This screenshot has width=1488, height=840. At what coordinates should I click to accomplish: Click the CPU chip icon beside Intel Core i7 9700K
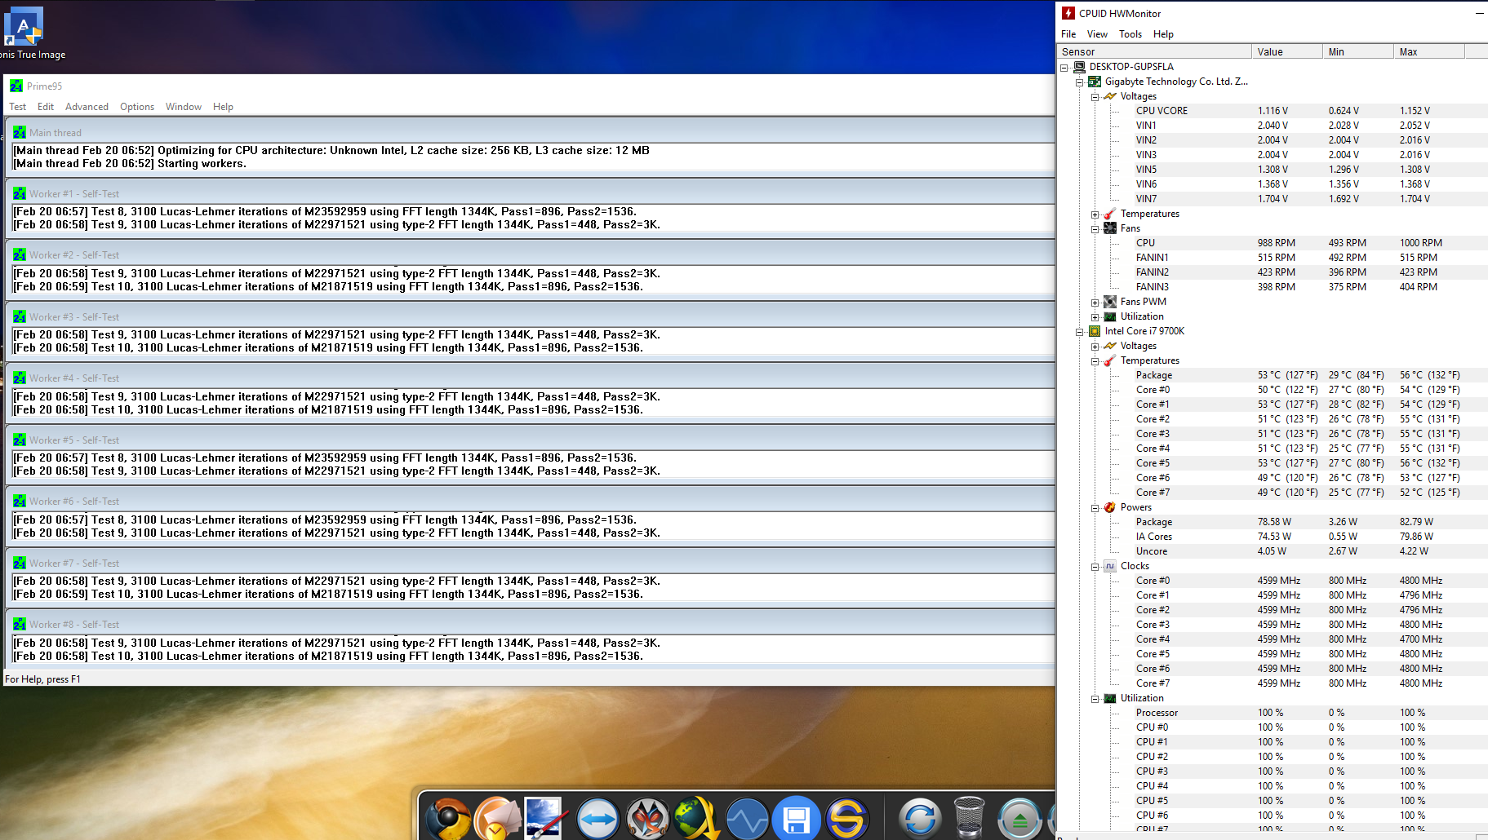1095,331
